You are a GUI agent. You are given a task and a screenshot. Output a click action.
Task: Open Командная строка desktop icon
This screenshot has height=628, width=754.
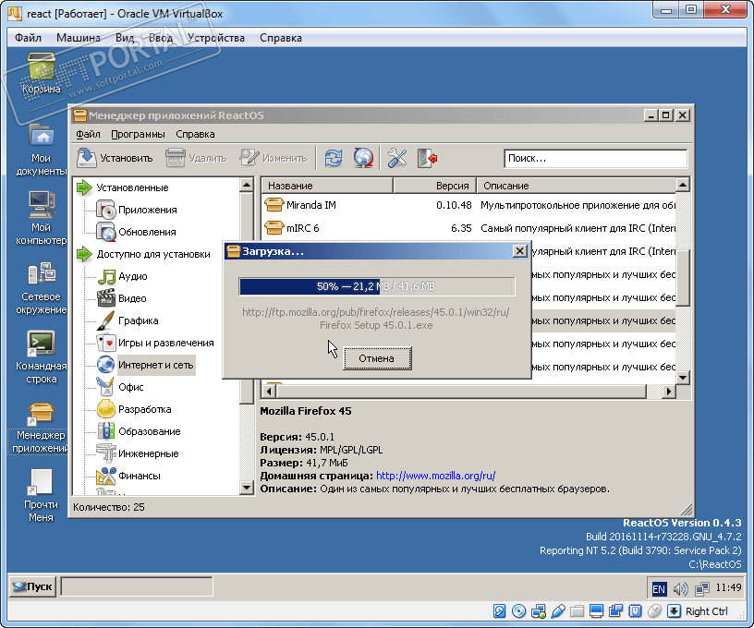(x=42, y=357)
